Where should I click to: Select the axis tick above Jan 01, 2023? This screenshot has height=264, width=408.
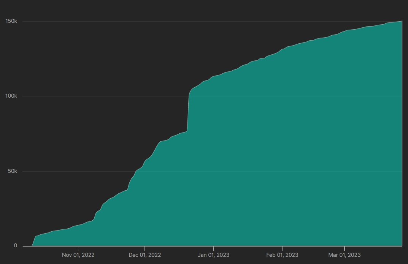coord(213,248)
